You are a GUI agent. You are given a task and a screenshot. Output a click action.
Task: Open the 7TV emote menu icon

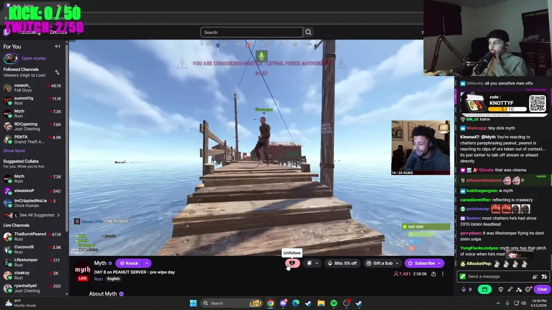coord(544,276)
